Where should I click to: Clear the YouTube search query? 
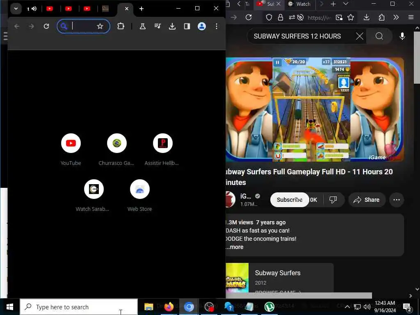coord(360,36)
